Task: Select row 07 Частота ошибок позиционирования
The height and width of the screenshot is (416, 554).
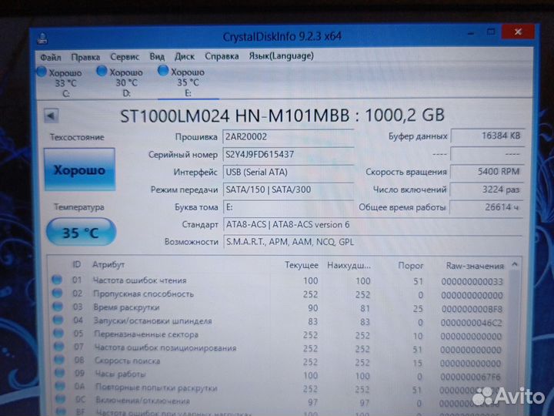Action: pos(279,348)
